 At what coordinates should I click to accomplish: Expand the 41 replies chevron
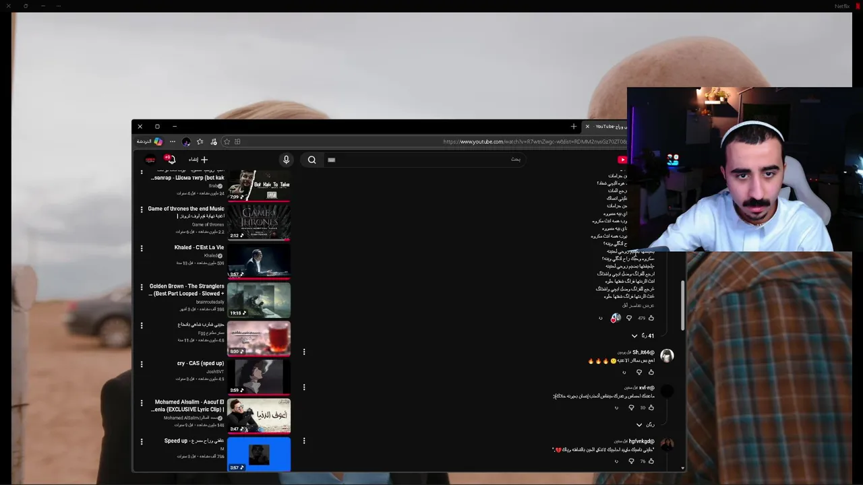coord(634,335)
